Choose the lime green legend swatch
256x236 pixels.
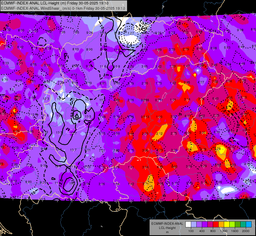232,224
